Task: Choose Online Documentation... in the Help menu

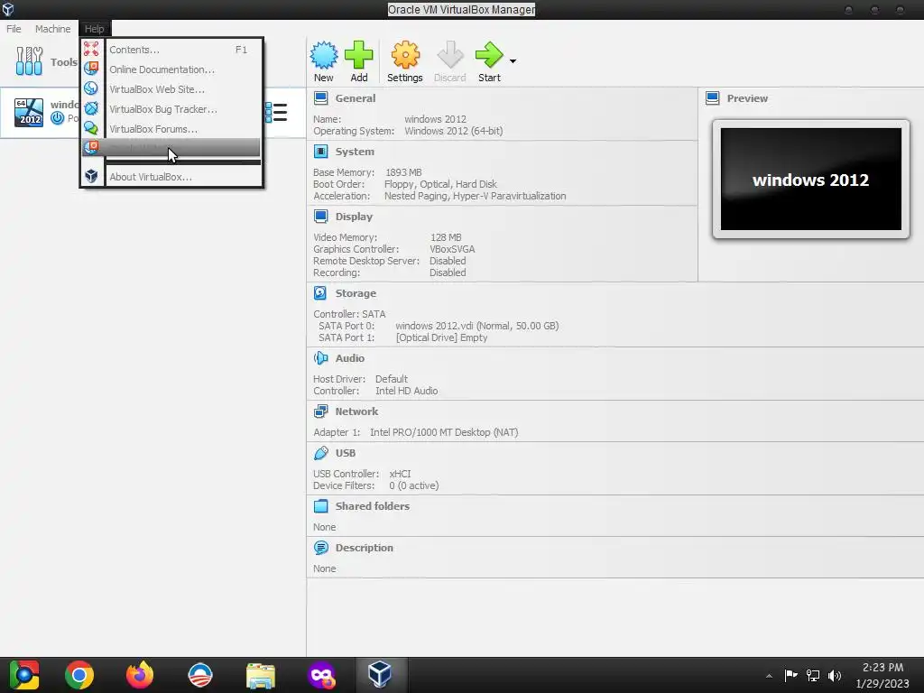Action: [171, 69]
